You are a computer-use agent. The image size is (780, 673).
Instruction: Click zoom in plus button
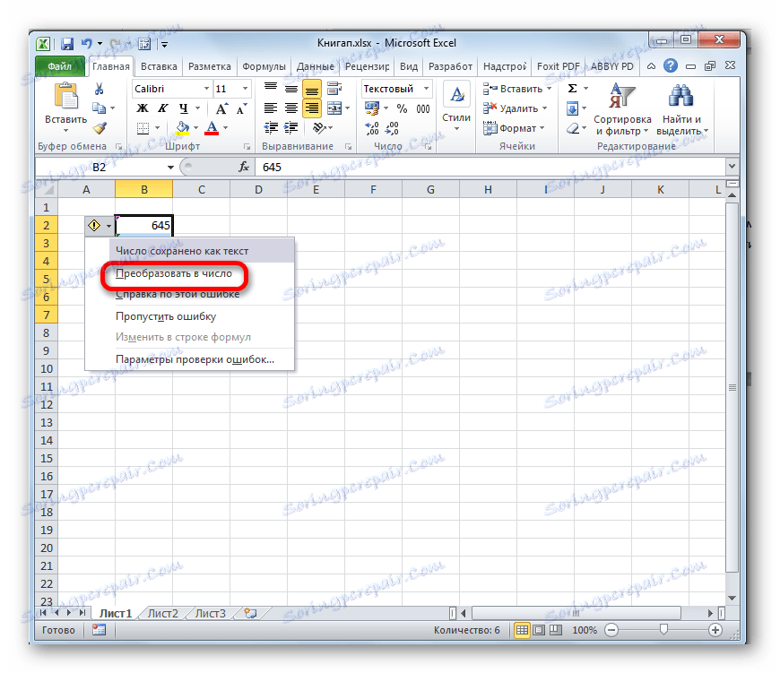click(x=715, y=630)
